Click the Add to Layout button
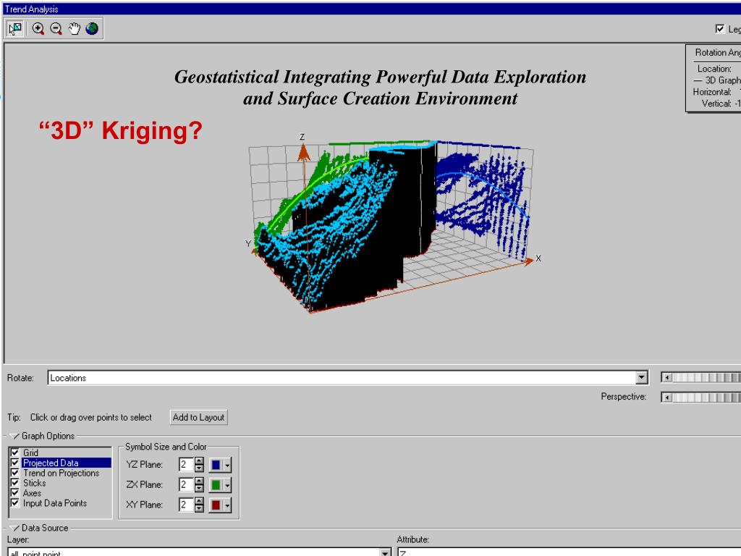Screen dimensions: 741x556 tap(198, 417)
